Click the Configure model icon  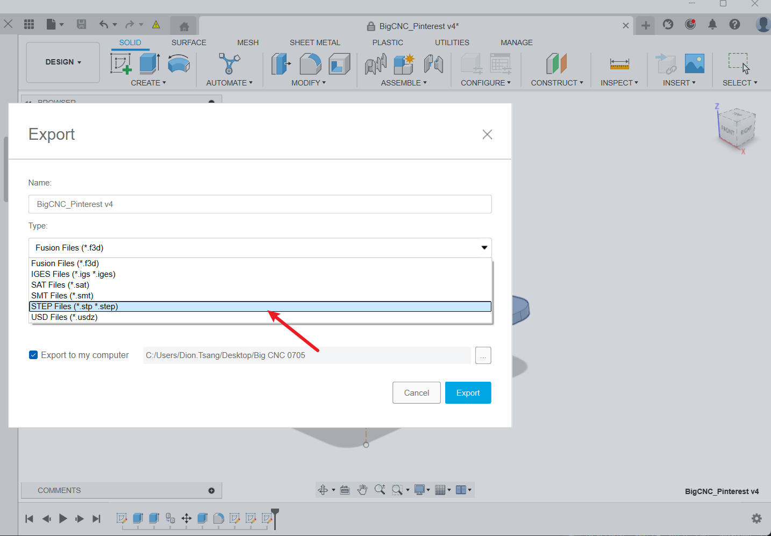point(472,63)
